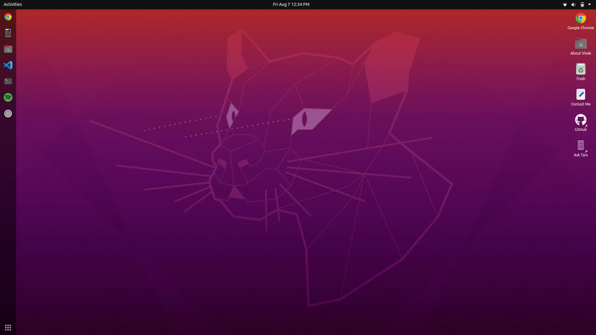The image size is (596, 335).
Task: Select the Ask Tars desktop shortcut
Action: pyautogui.click(x=580, y=148)
